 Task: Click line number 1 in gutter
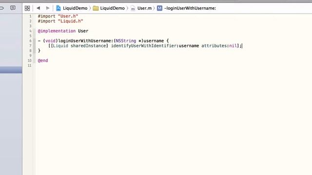point(30,16)
